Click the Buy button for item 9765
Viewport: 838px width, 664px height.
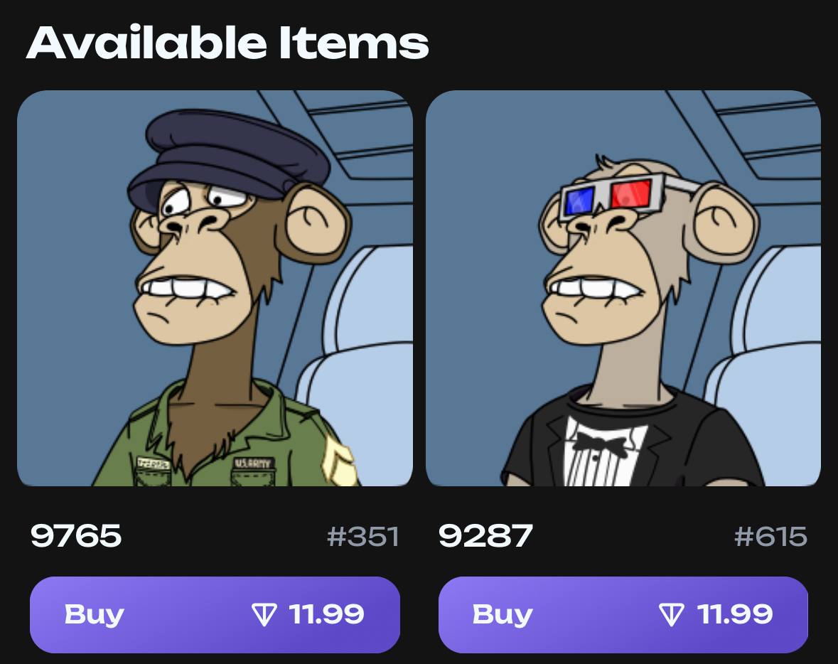pos(215,614)
